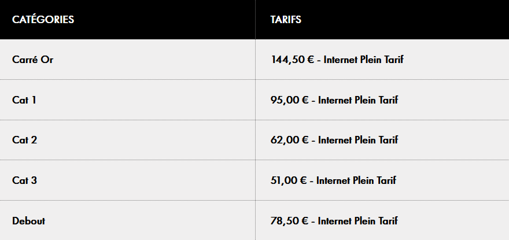This screenshot has height=240, width=509.
Task: Click the 144,50 € Internet Plein Tarif price
Action: pyautogui.click(x=337, y=60)
